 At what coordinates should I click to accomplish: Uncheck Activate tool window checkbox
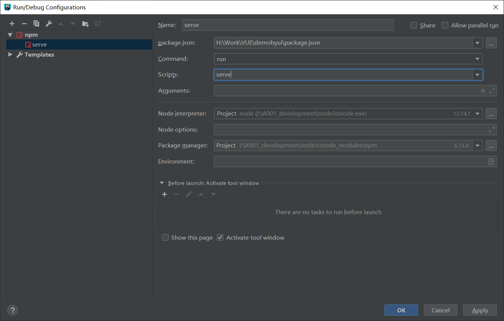click(220, 237)
